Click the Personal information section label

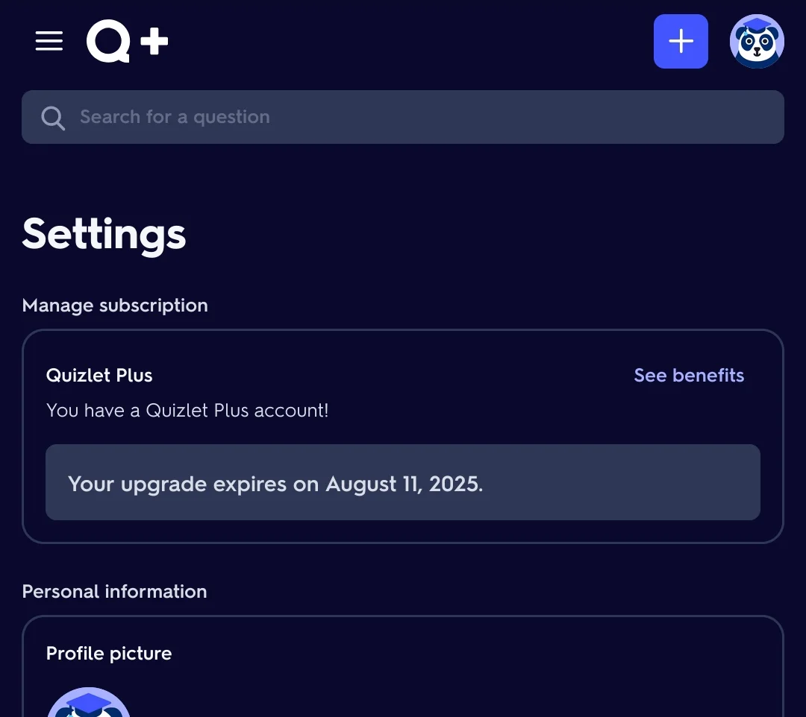115,592
